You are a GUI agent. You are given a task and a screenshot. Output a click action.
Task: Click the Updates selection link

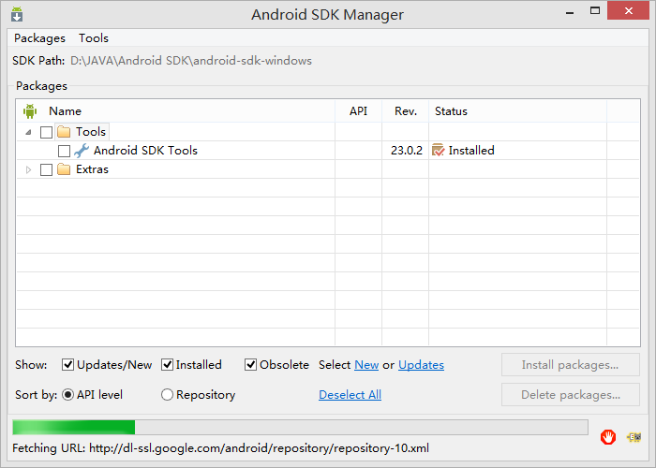tap(421, 365)
